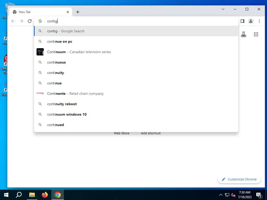Choose the 'continue' suggestion
The height and width of the screenshot is (200, 267).
pyautogui.click(x=136, y=83)
